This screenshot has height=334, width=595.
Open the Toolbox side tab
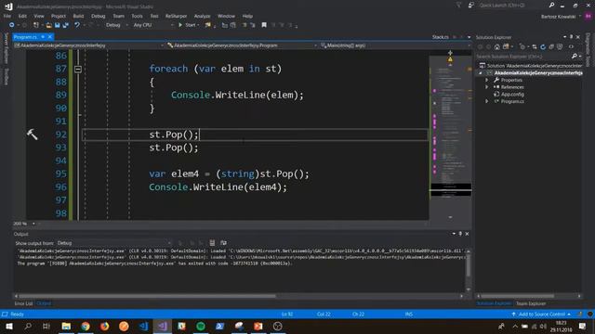(x=7, y=76)
